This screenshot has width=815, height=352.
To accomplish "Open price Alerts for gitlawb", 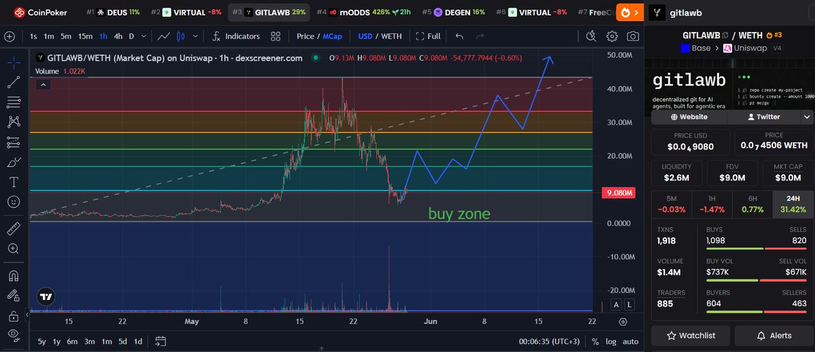I will [x=773, y=335].
